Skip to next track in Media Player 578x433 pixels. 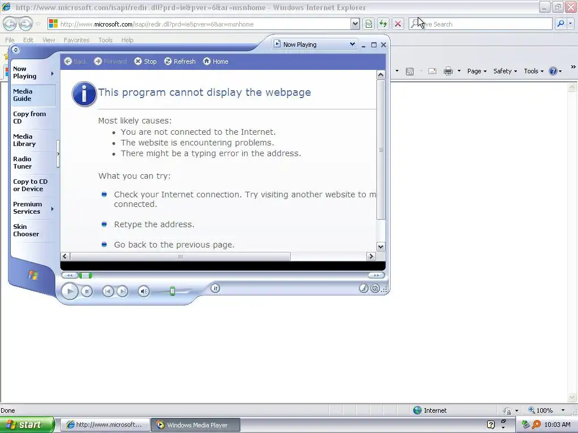click(x=122, y=291)
